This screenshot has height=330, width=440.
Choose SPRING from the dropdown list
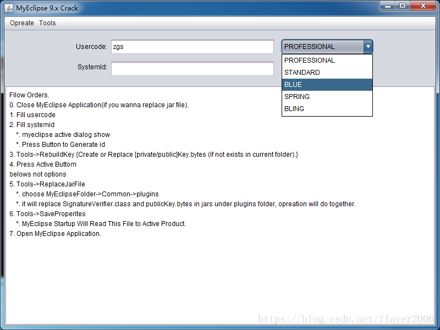(327, 97)
